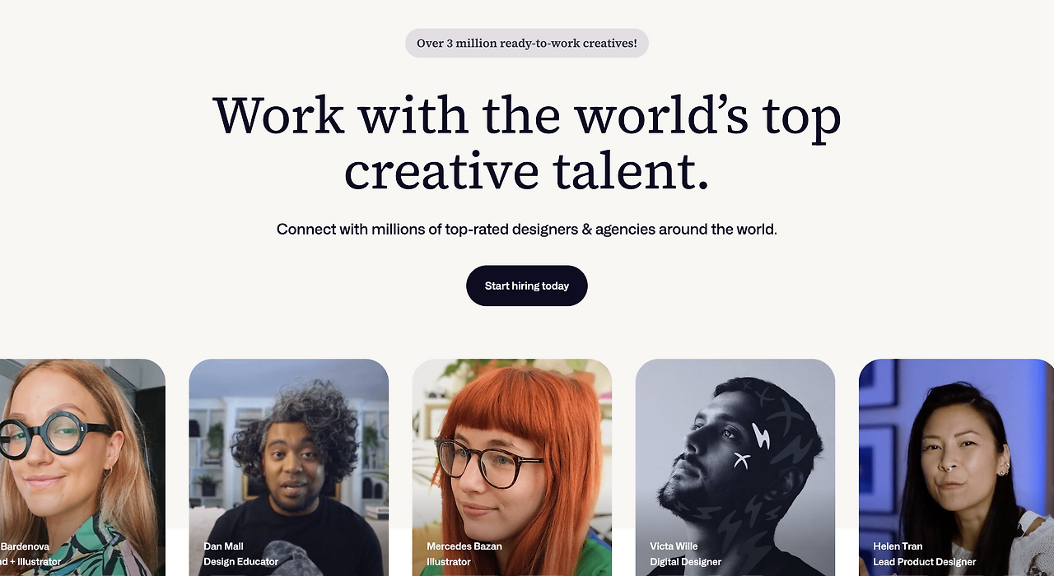The image size is (1054, 576).
Task: Click the white lightning mark on Victa's head
Action: pyautogui.click(x=761, y=435)
